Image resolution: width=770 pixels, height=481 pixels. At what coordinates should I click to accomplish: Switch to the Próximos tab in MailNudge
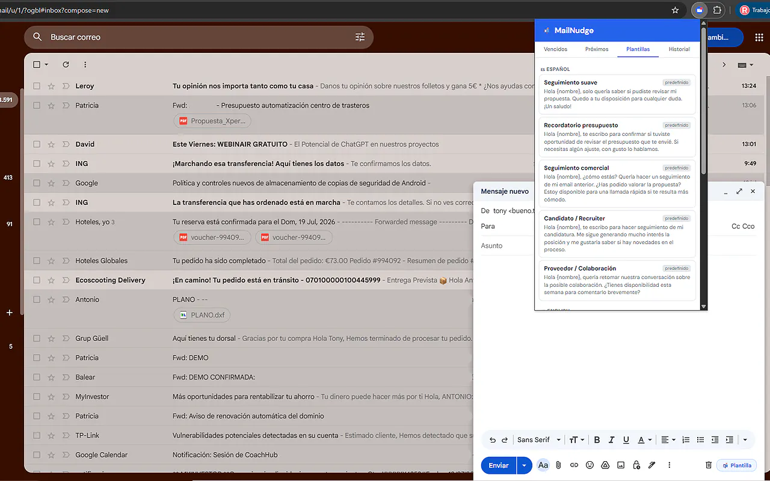click(x=597, y=49)
